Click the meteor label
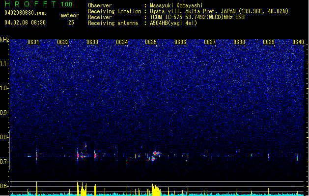The width and height of the screenshot is (309, 196). tap(70, 15)
